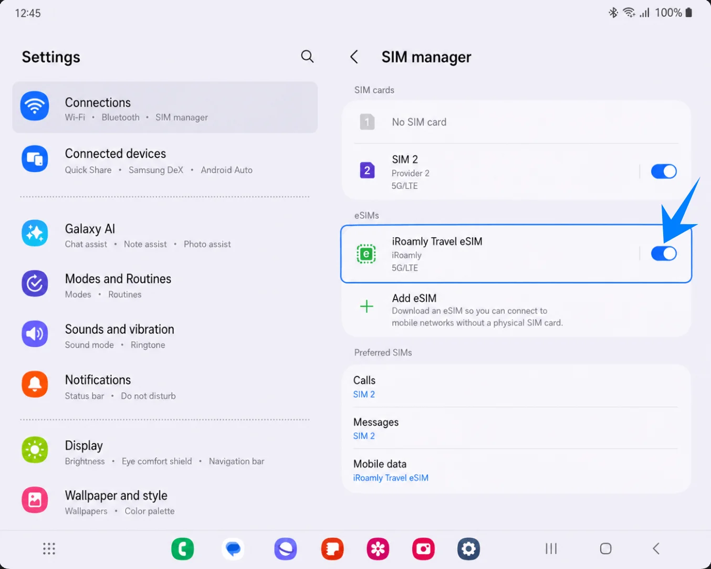Tap the cellular signal status icon
This screenshot has height=569, width=711.
coord(645,13)
